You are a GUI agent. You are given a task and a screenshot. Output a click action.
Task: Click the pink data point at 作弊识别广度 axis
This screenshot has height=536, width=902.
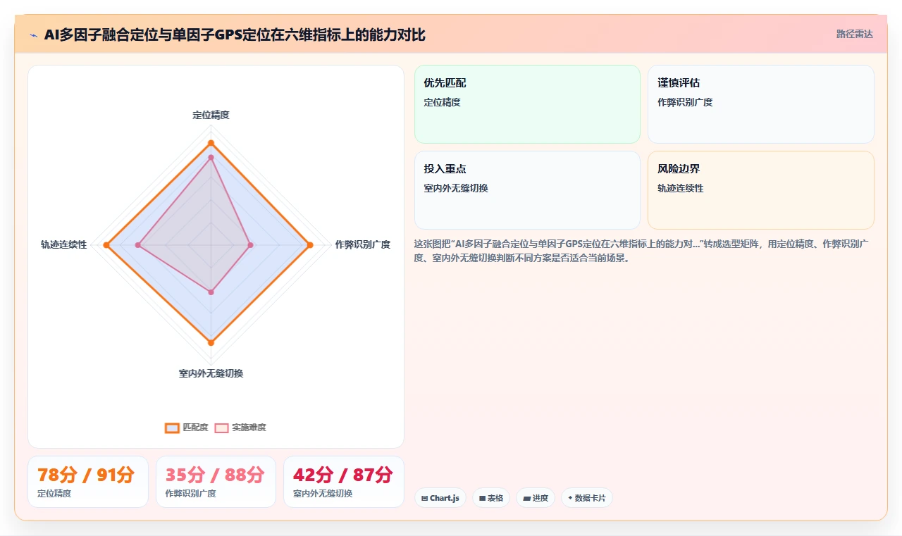click(251, 245)
